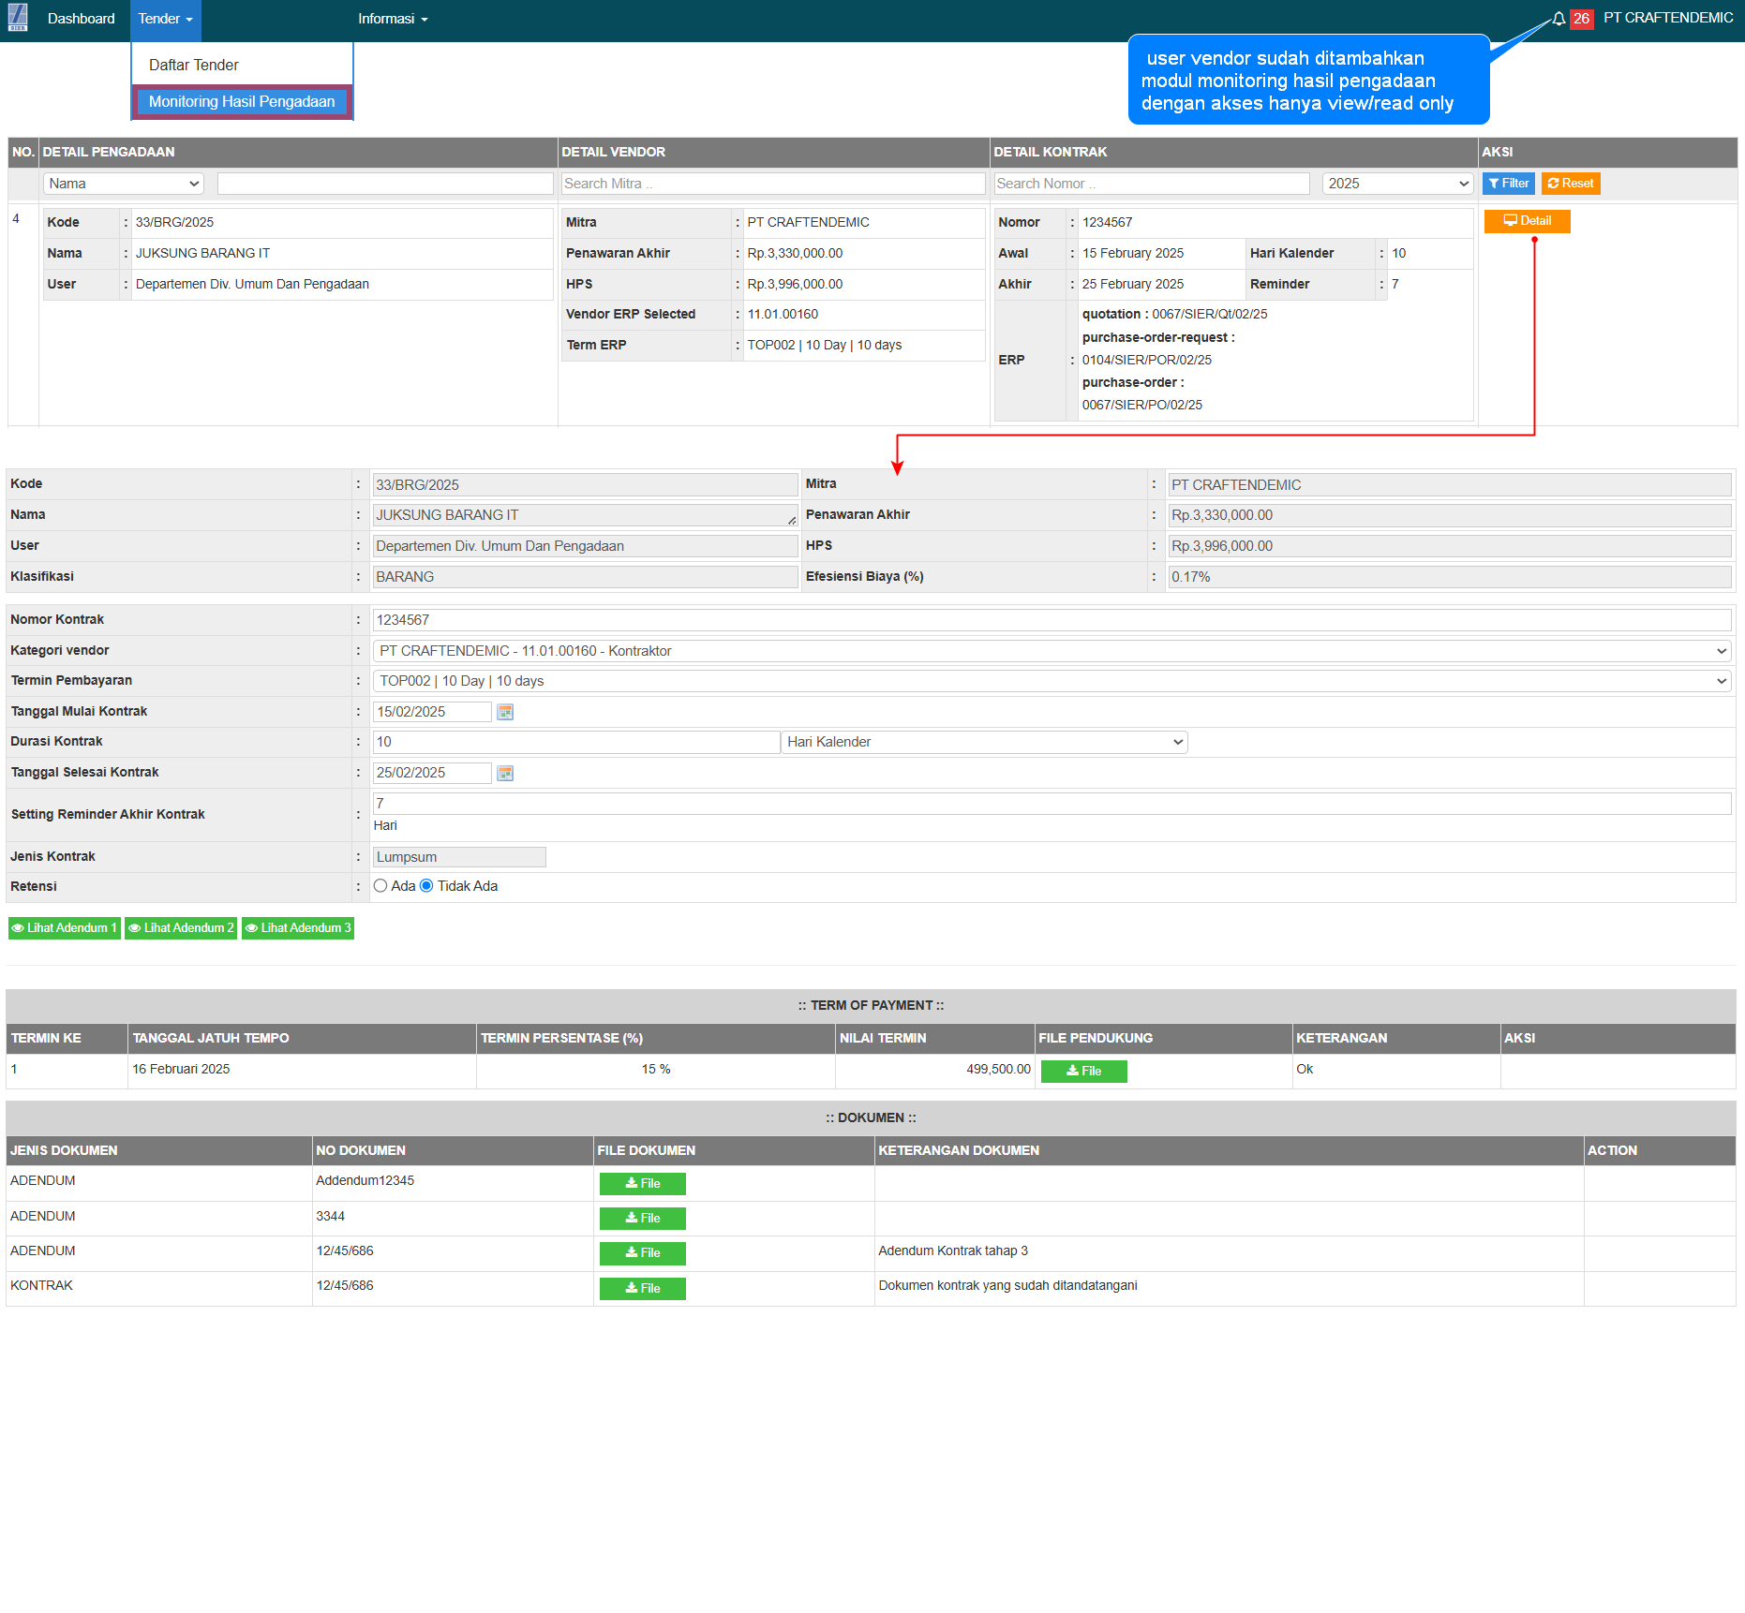
Task: Open the Kategori vendor dropdown
Action: point(1051,651)
